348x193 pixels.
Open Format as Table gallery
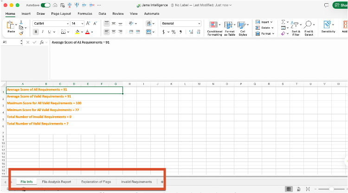230,29
